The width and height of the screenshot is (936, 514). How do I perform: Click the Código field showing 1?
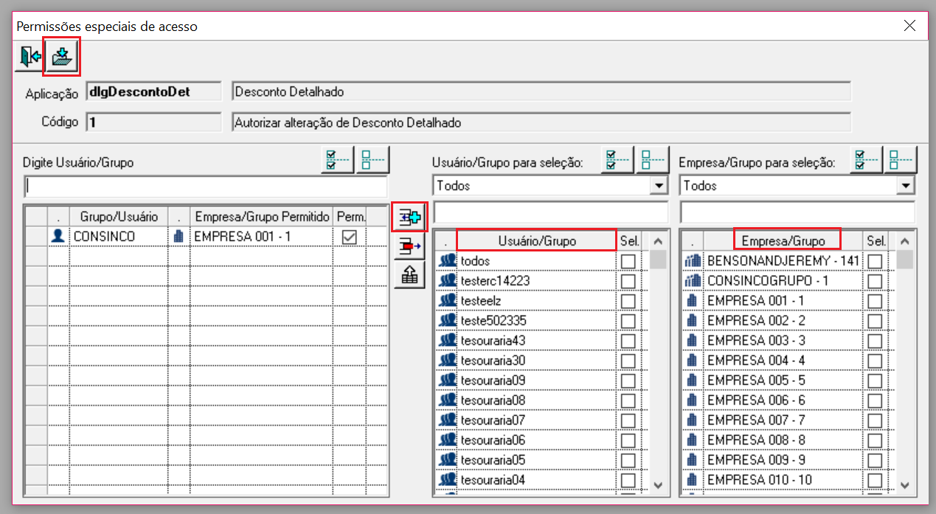click(x=153, y=122)
